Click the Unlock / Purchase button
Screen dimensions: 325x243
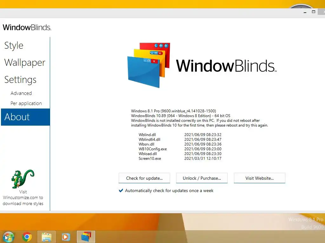202,178
